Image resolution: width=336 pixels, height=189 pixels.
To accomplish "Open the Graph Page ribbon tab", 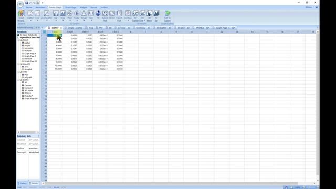I will (x=70, y=7).
